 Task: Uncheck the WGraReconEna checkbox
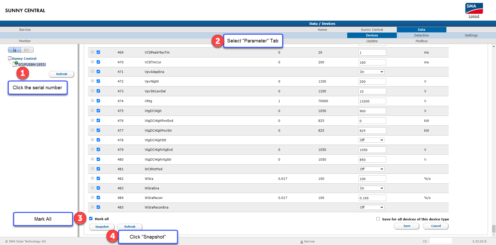pyautogui.click(x=98, y=207)
